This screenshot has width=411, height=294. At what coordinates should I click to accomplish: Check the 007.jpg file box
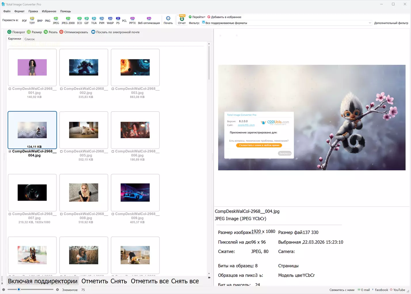[10, 214]
